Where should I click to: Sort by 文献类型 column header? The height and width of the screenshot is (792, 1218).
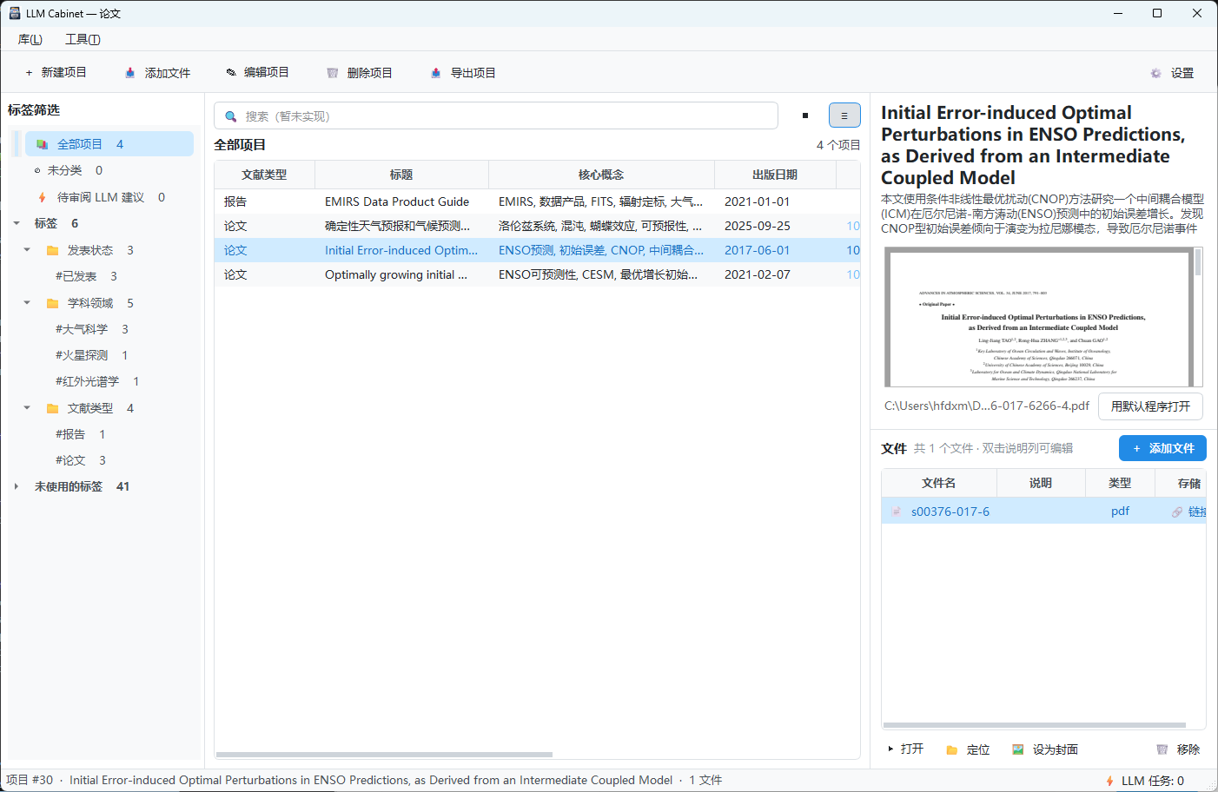(x=264, y=175)
